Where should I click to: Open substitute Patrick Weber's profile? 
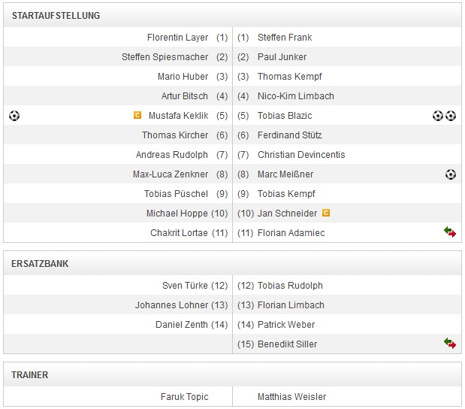285,325
